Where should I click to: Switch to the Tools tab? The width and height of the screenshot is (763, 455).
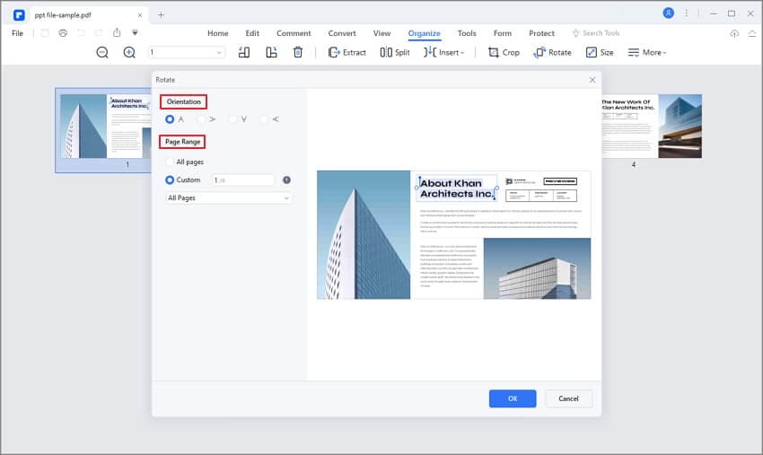466,33
